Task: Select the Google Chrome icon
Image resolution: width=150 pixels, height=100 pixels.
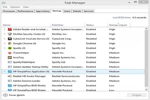Action: (x=10, y=43)
